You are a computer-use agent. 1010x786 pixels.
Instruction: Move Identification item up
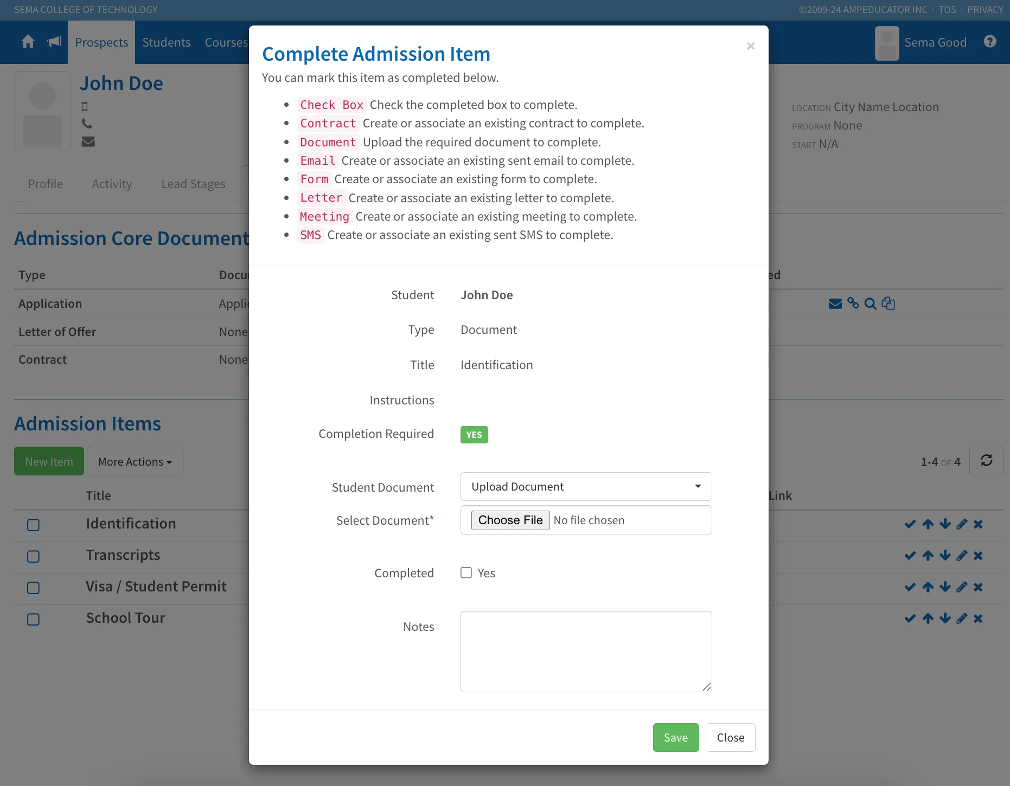(928, 524)
